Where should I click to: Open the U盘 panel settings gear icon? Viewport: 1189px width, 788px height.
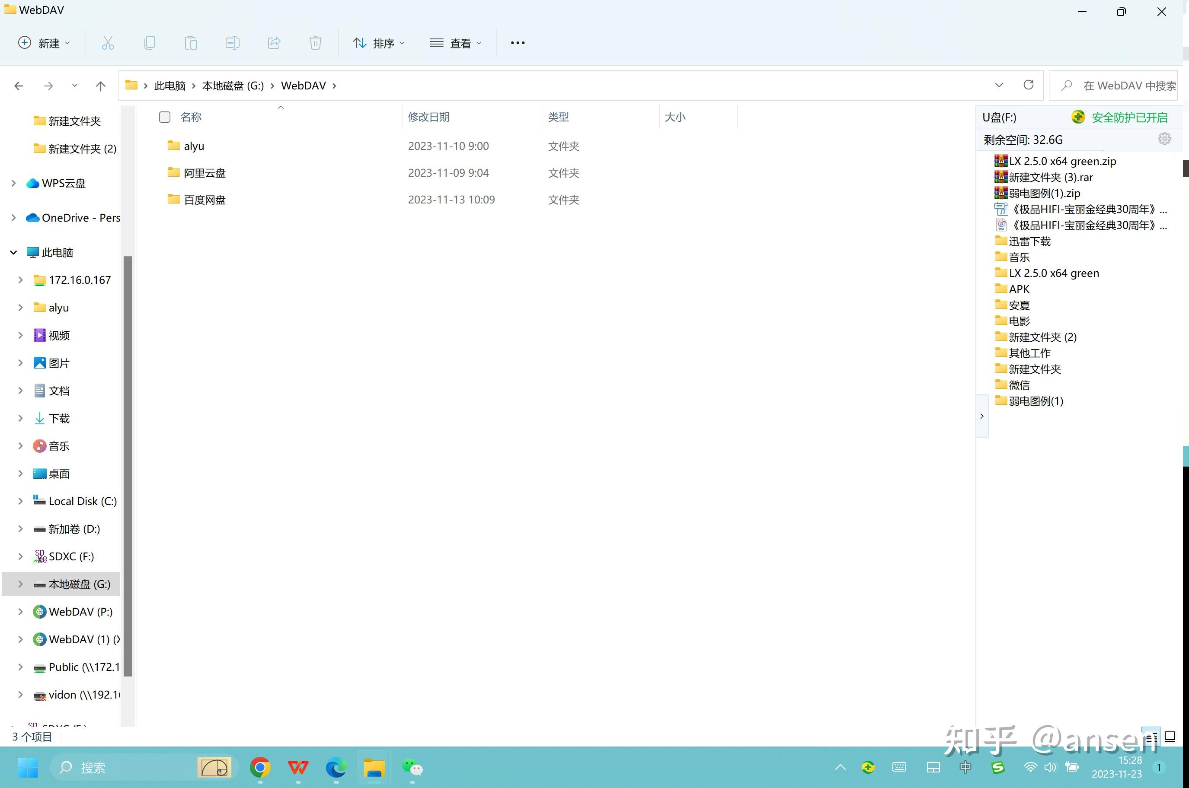click(x=1165, y=139)
